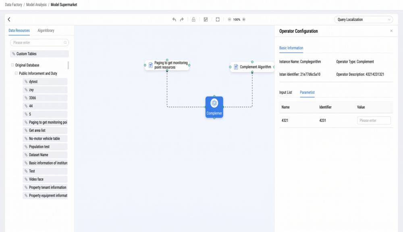Click the Complement Algorithm canvas node

point(252,67)
